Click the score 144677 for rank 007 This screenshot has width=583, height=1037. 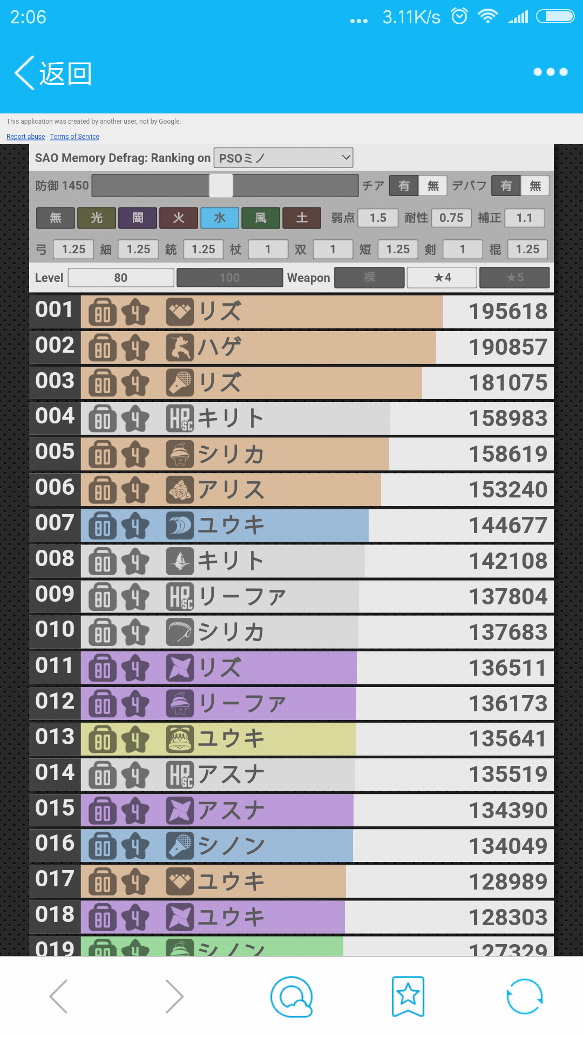tap(508, 526)
